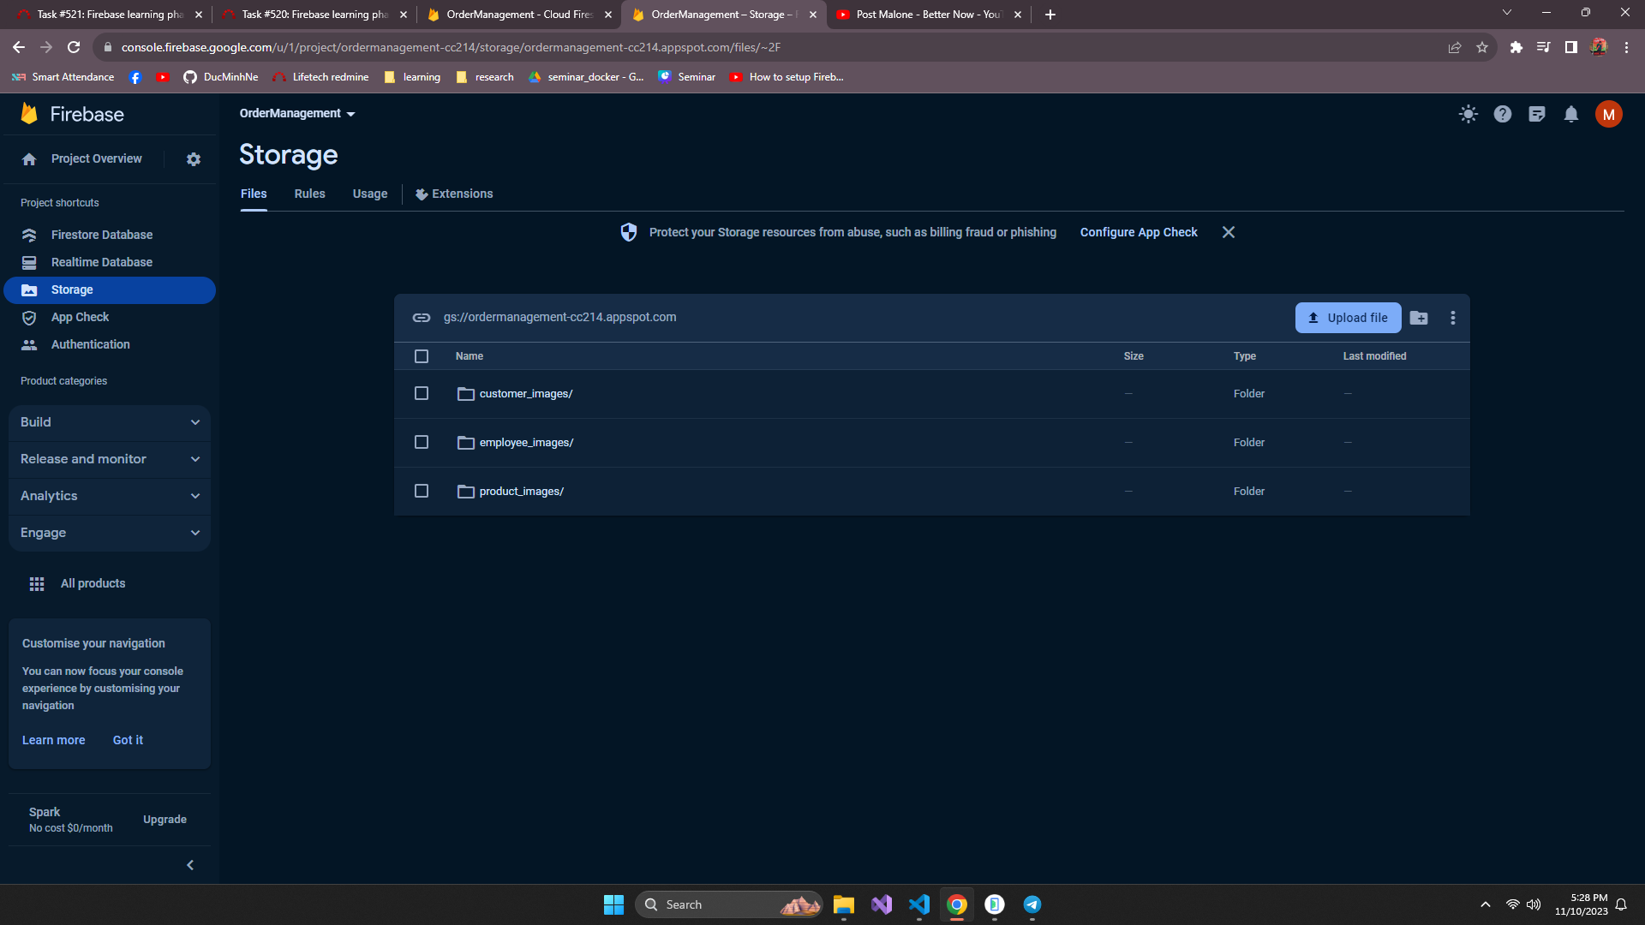Open project settings gear icon

coord(194,159)
